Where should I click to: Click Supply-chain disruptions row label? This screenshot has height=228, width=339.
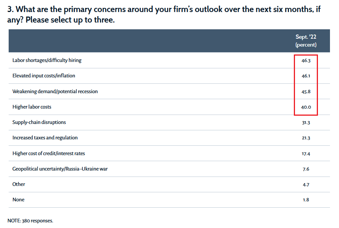point(39,122)
